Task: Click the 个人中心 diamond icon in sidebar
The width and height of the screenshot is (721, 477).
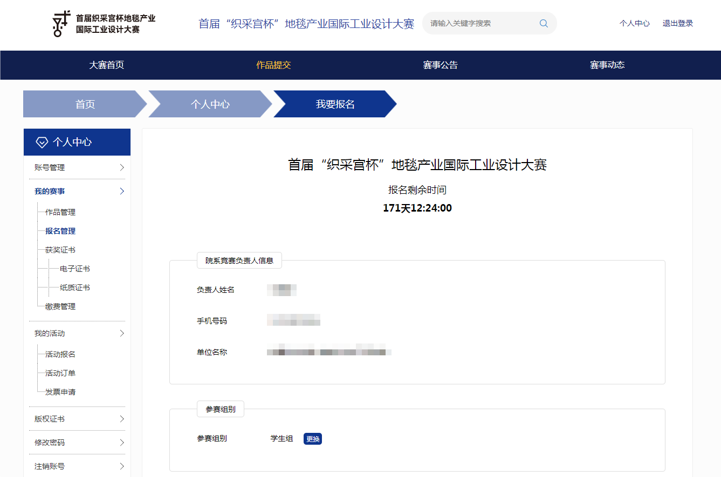Action: (42, 142)
